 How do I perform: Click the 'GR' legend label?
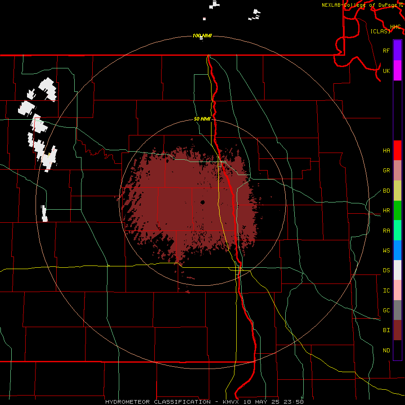click(x=387, y=171)
